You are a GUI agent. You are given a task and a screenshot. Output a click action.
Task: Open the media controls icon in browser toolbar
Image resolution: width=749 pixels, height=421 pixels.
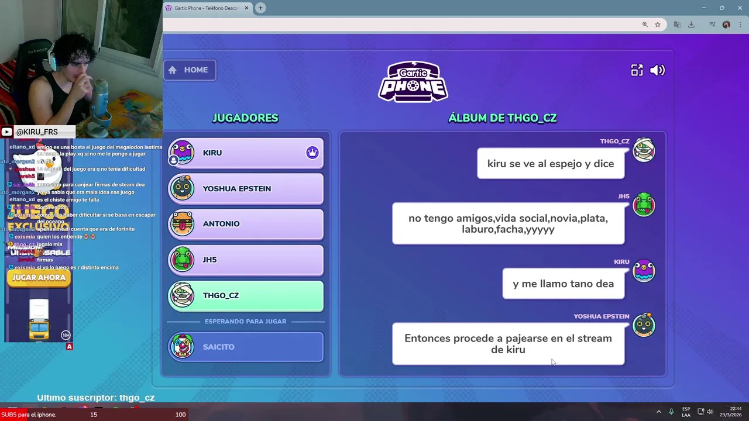[x=712, y=25]
